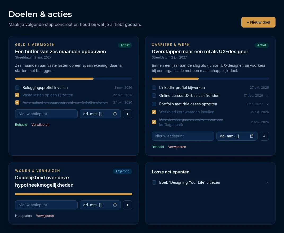Click Verwijderen under the hypotheek goal

tap(45, 216)
